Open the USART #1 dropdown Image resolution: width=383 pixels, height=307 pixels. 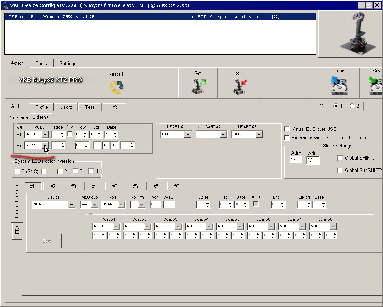tap(188, 134)
